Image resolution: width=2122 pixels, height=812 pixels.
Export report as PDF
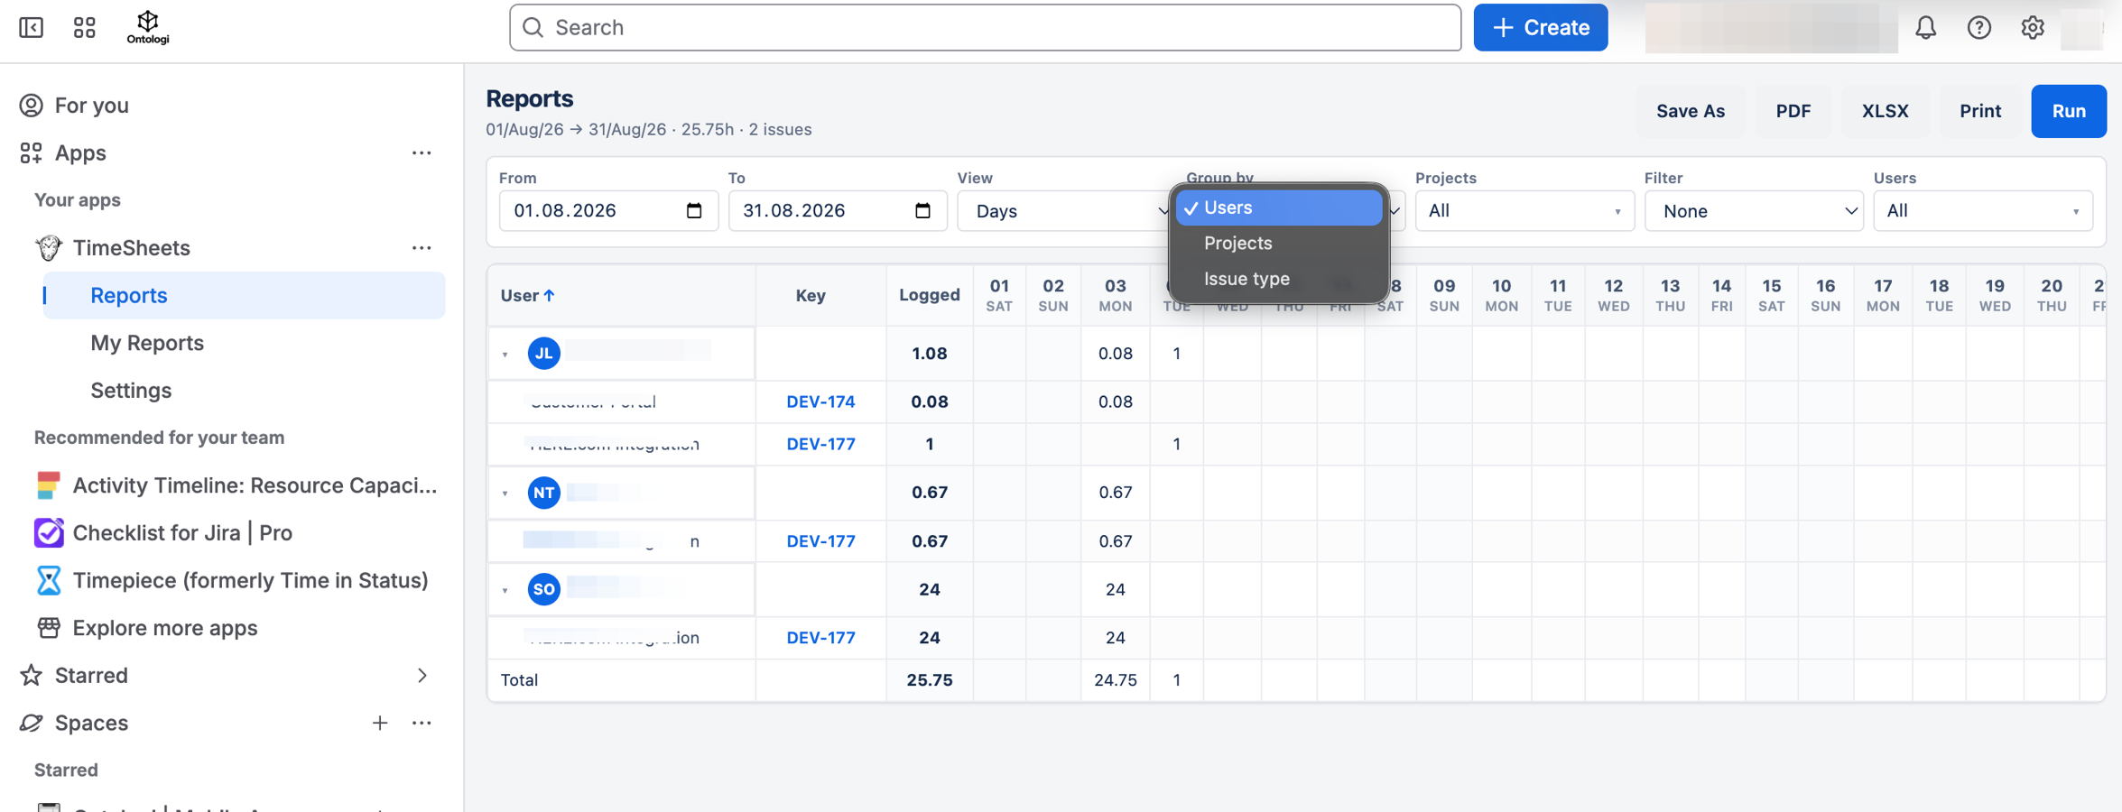point(1793,111)
